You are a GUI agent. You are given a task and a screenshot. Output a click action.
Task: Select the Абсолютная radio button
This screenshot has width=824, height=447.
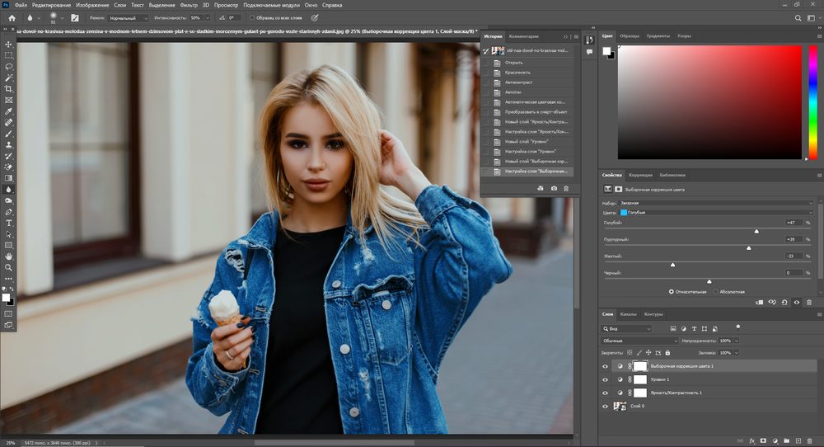click(716, 291)
